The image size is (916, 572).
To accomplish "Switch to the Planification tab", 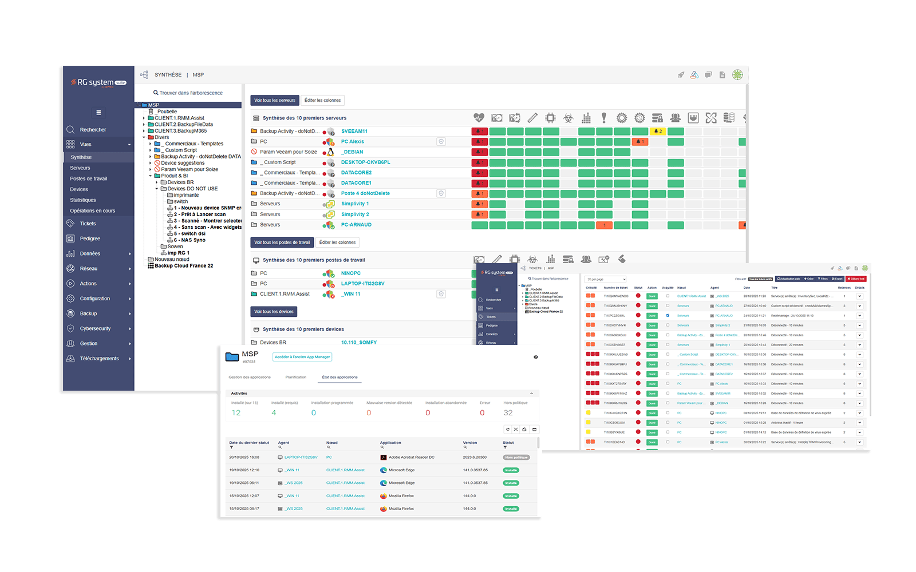I will (296, 377).
